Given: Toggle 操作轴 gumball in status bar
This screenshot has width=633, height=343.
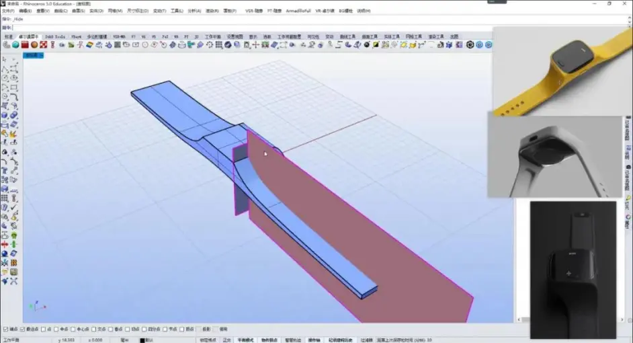Looking at the screenshot, I should click(314, 340).
